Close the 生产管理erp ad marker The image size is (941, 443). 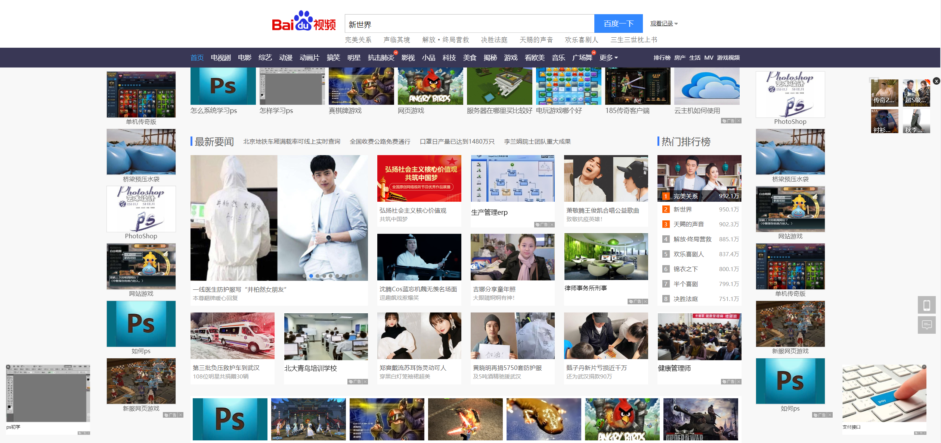click(x=552, y=224)
